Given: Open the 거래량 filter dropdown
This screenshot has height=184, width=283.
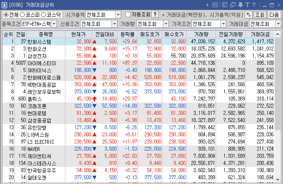Looking at the screenshot, I should click(x=166, y=24).
